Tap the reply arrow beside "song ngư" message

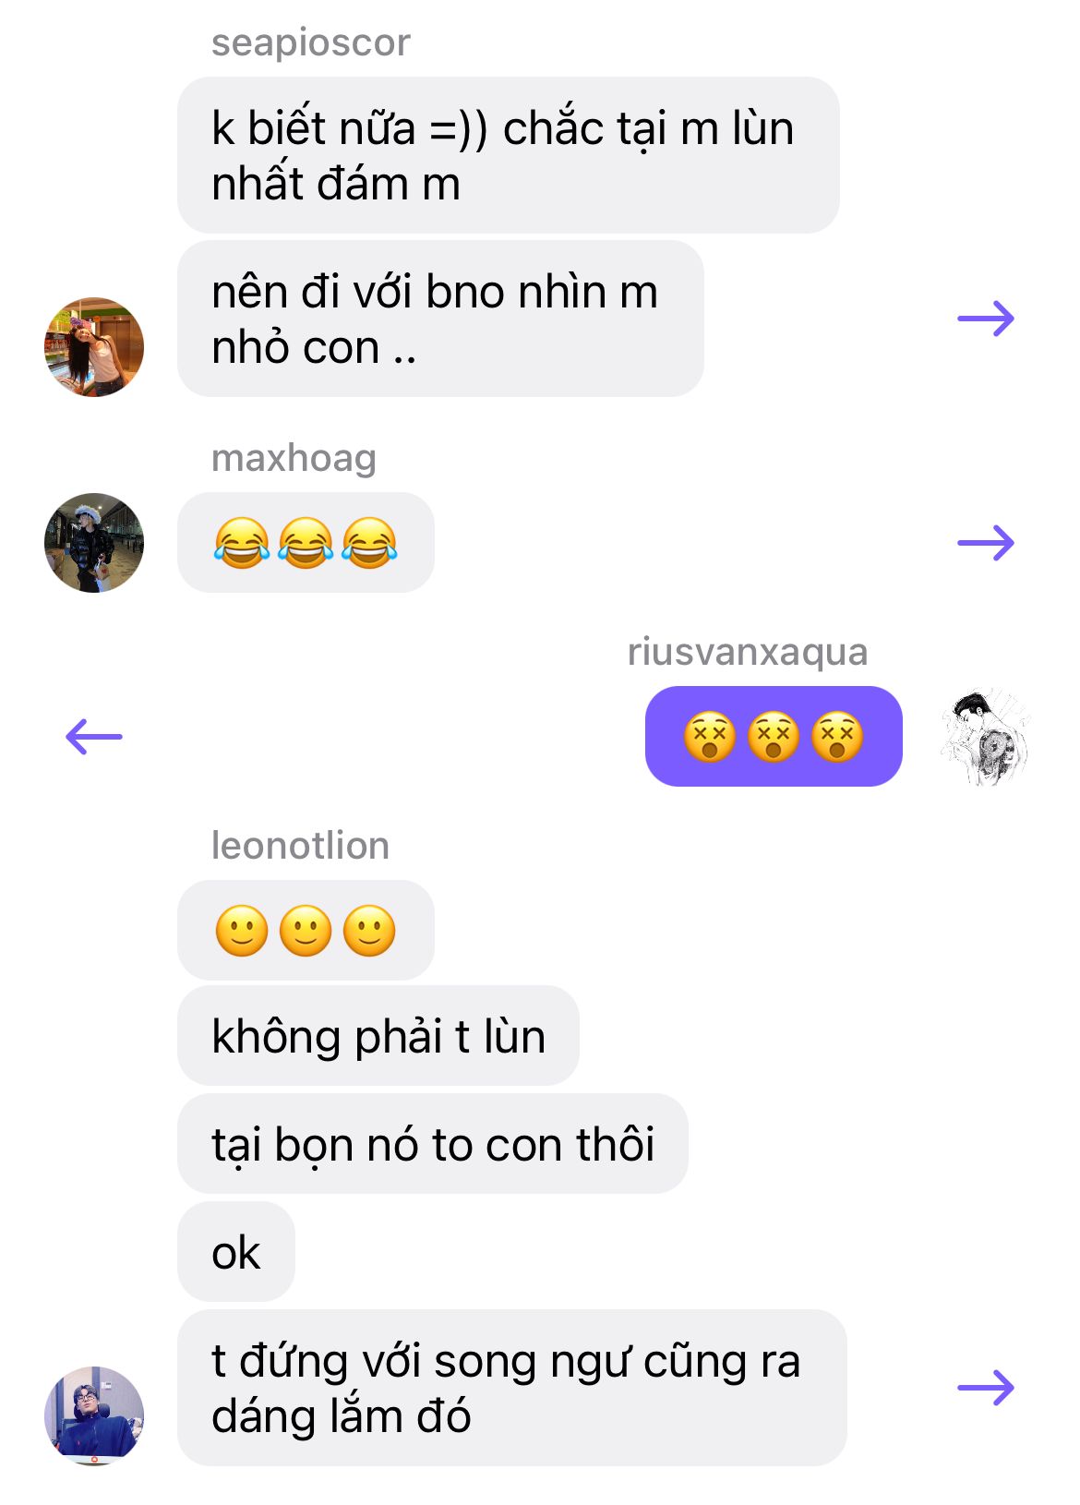[x=986, y=1388]
